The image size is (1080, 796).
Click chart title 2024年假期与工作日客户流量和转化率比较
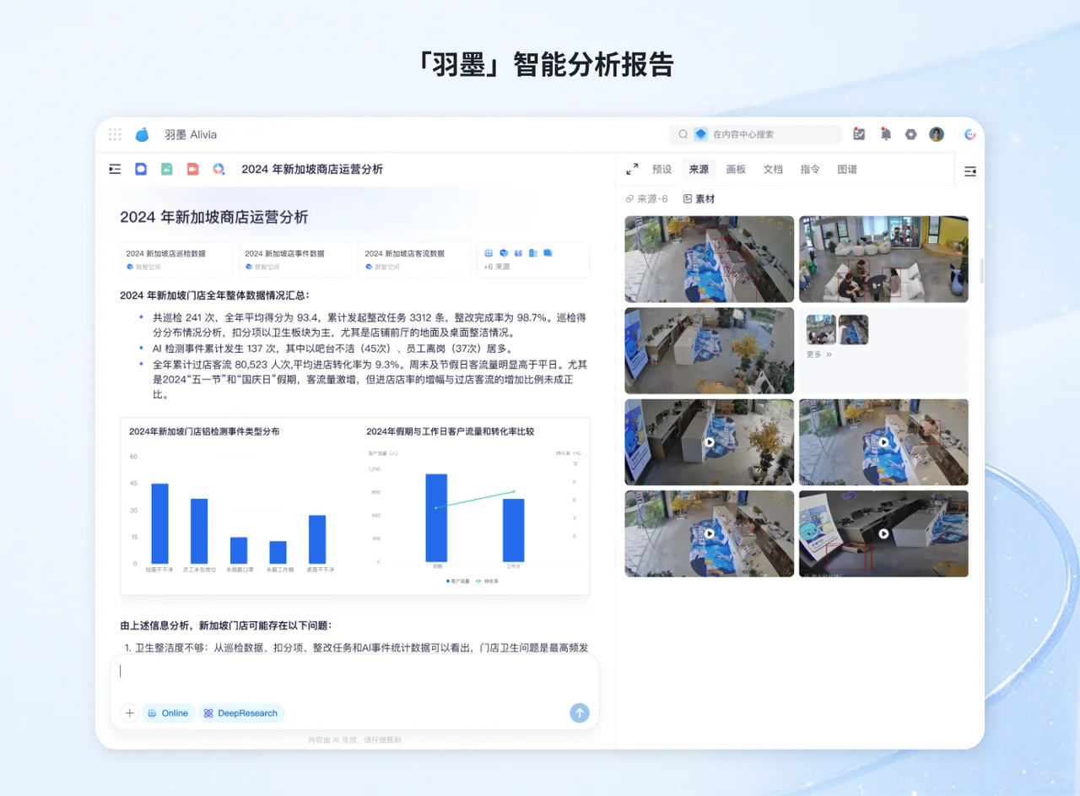(450, 431)
